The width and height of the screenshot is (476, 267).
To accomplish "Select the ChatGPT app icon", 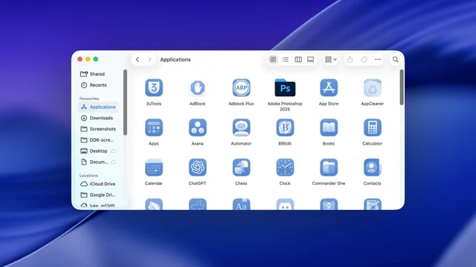I will (x=197, y=167).
